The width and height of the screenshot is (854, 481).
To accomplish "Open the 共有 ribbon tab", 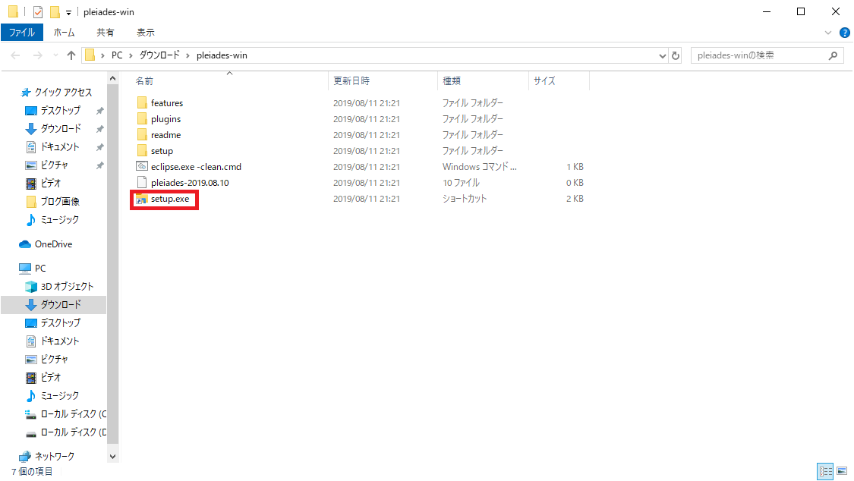I will (x=105, y=33).
